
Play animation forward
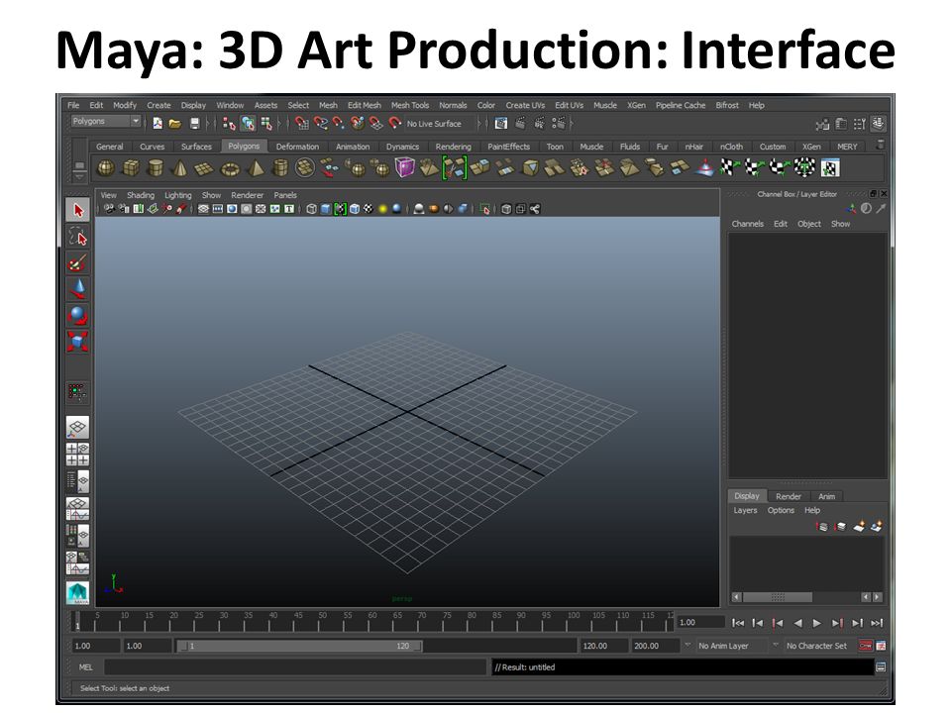[x=817, y=623]
